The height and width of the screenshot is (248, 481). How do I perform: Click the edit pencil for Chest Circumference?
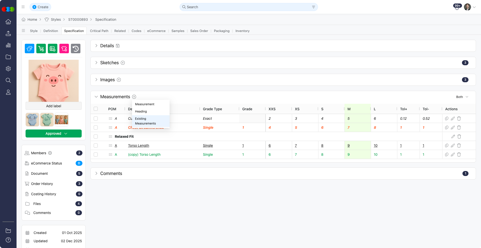tap(453, 127)
